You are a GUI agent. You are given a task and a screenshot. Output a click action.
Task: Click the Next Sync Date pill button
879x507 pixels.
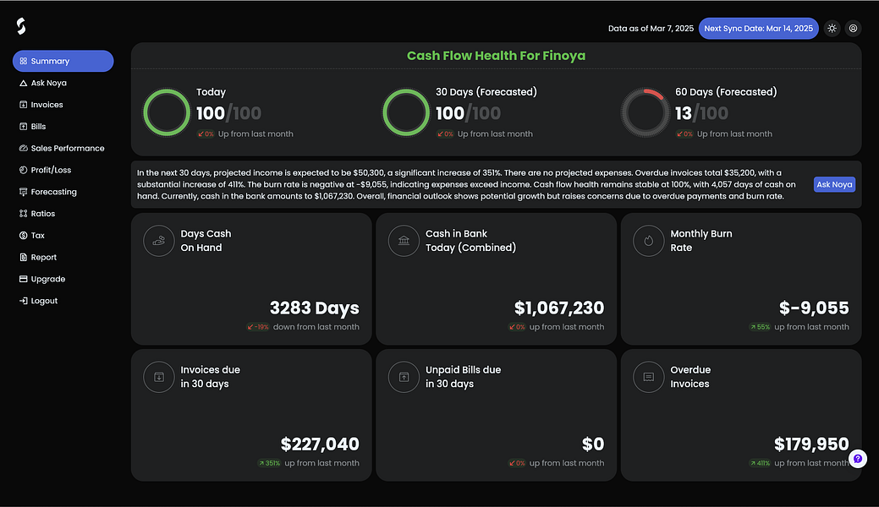point(759,28)
